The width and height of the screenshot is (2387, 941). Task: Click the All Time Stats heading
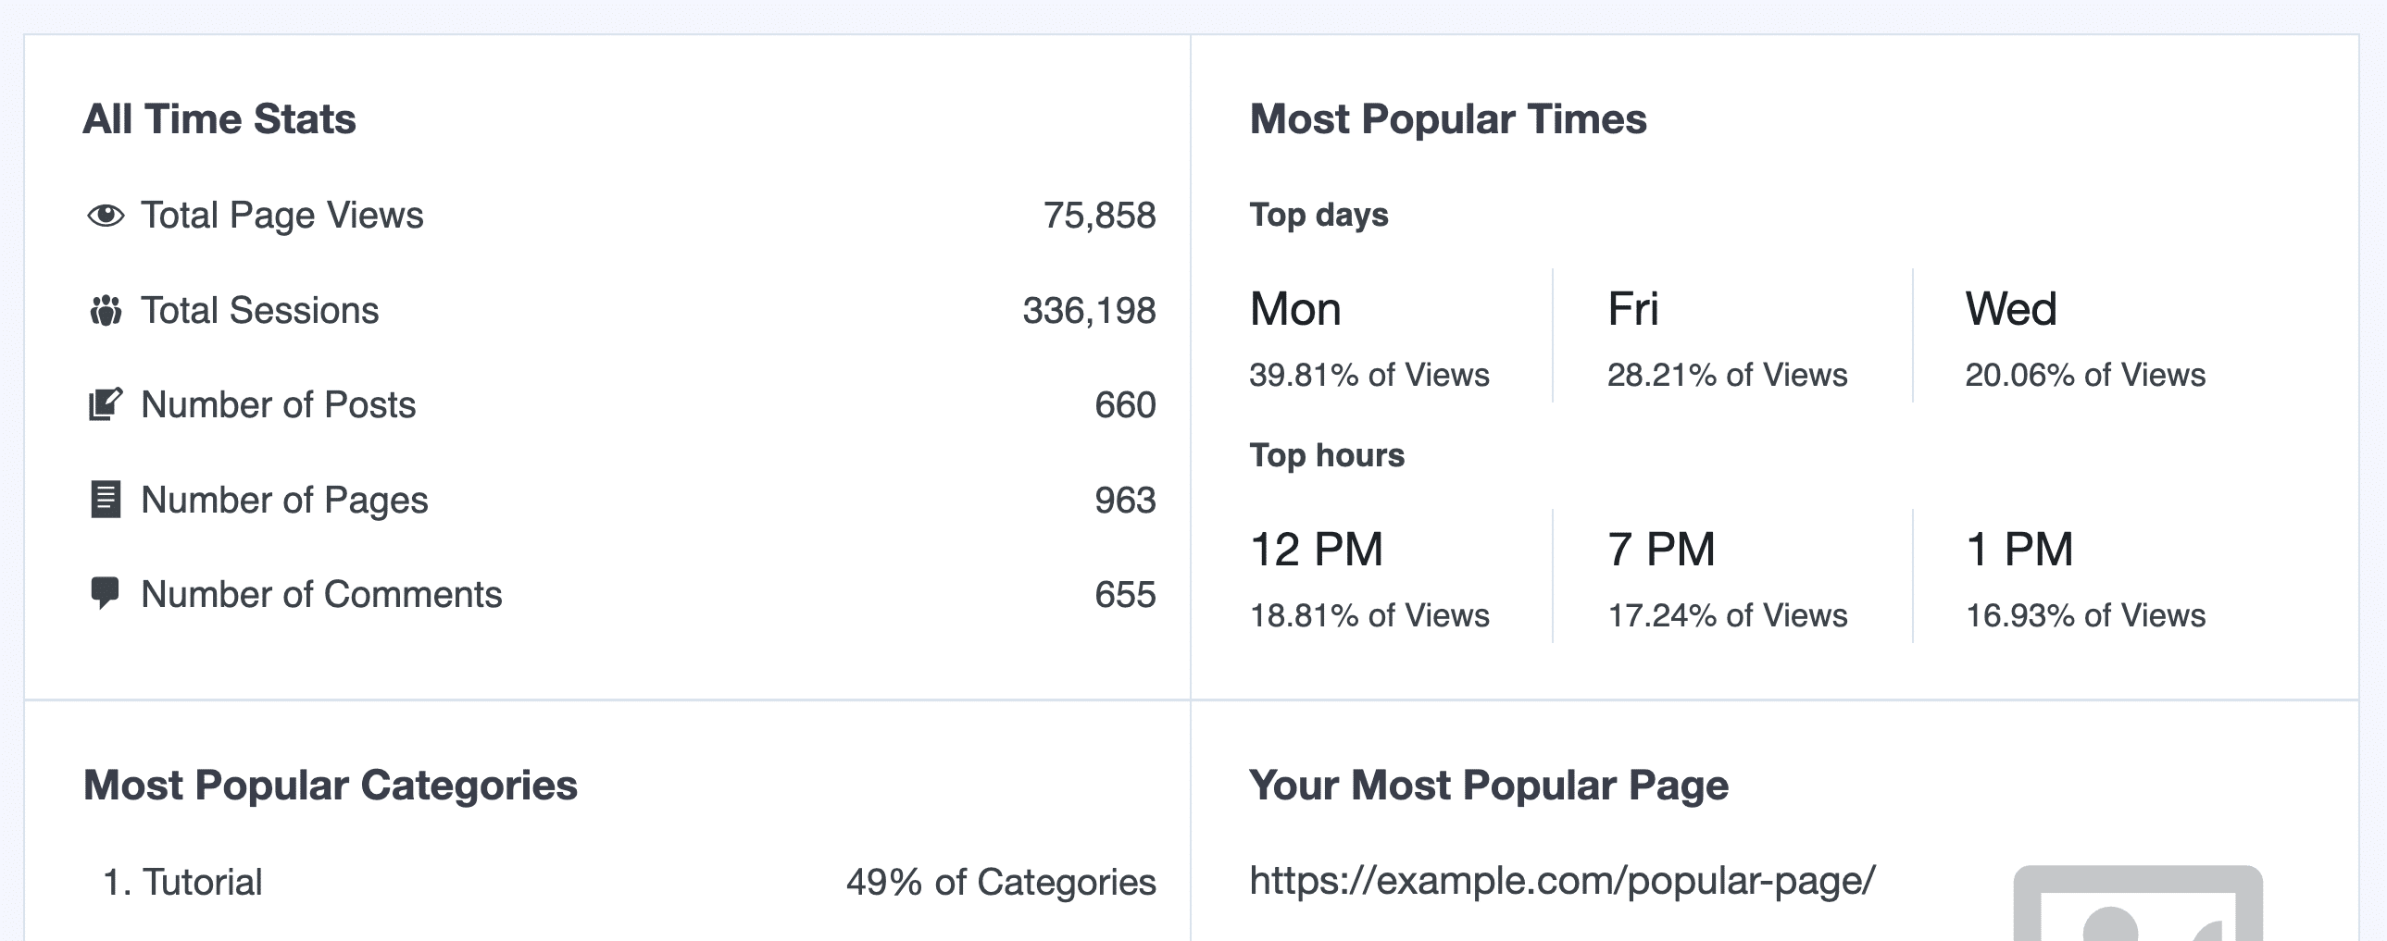click(219, 119)
